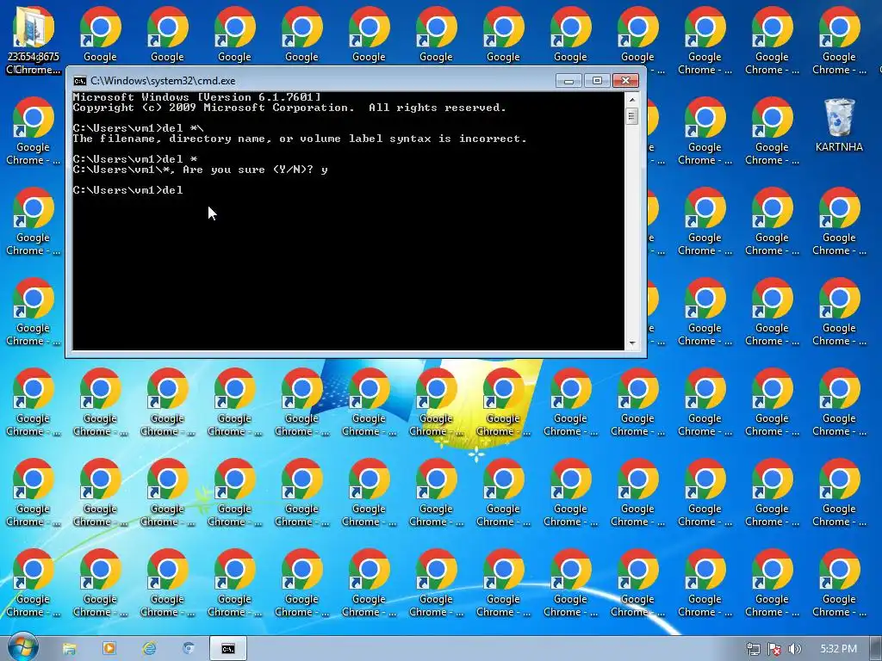The image size is (882, 661).
Task: Open the network status tray icon
Action: (x=753, y=649)
